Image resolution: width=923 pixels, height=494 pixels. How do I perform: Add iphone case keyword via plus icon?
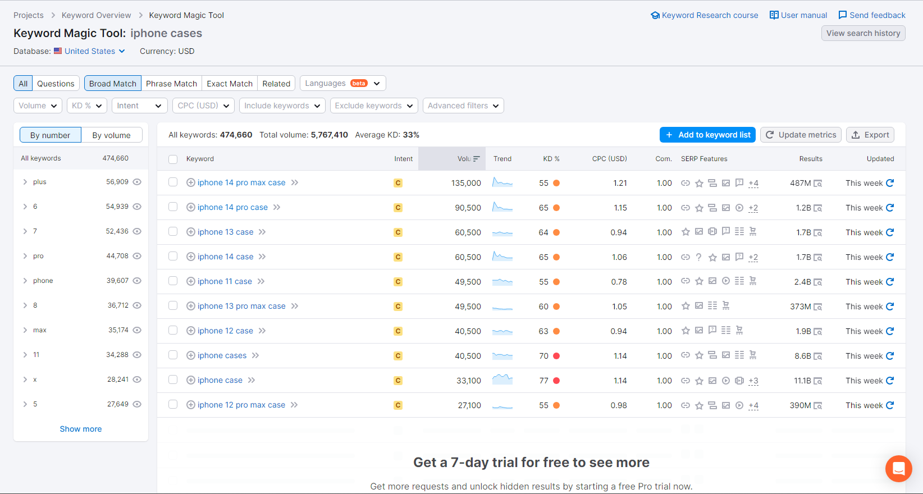coord(191,380)
